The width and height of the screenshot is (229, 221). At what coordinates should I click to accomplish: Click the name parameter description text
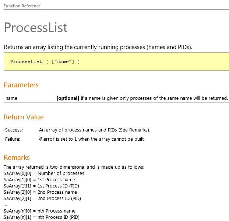142,98
